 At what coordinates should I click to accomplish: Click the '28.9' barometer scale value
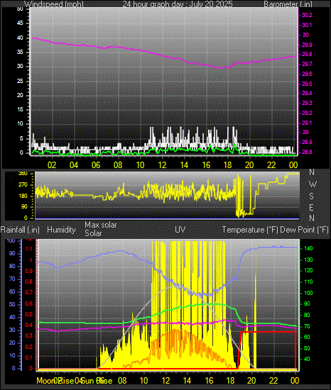307,142
